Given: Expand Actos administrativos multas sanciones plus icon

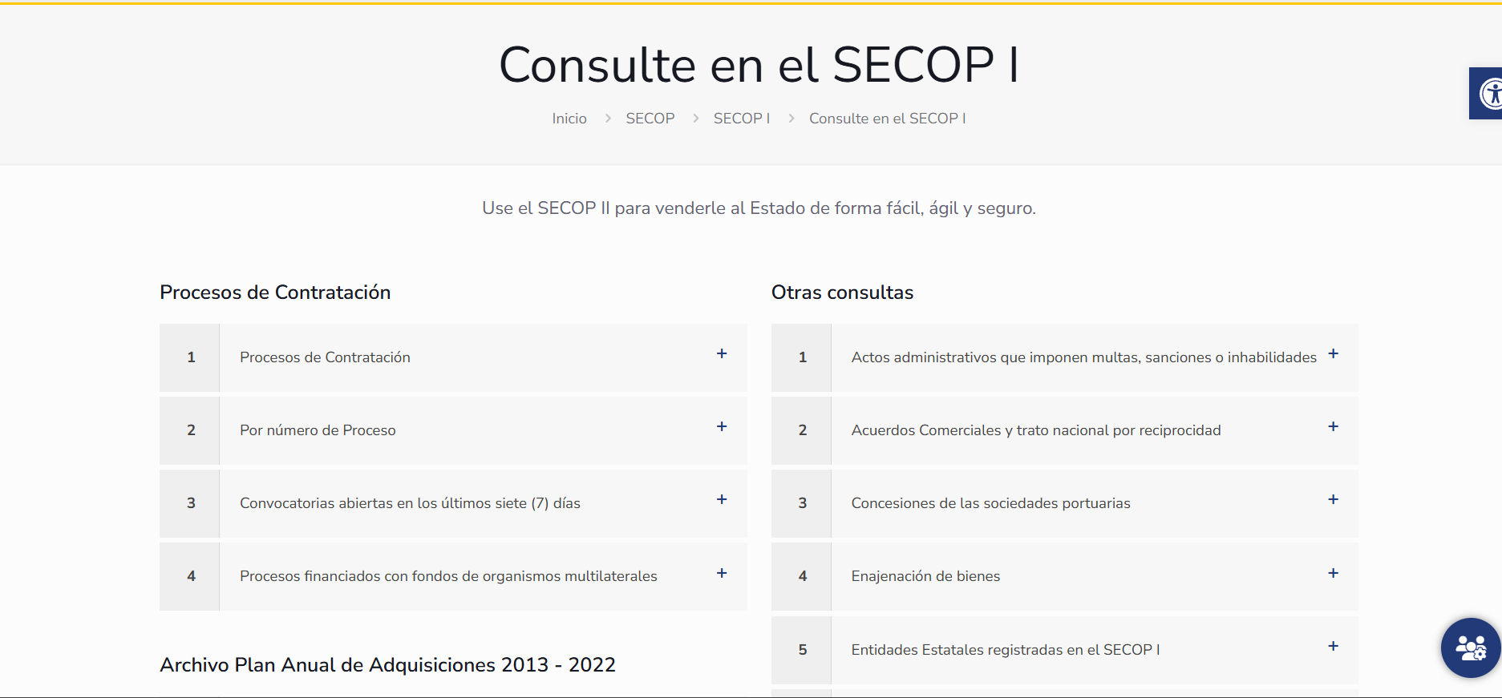Looking at the screenshot, I should click(x=1334, y=353).
